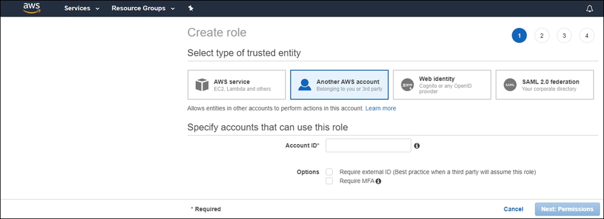Focus the Account ID input field
The width and height of the screenshot is (604, 219).
(368, 145)
